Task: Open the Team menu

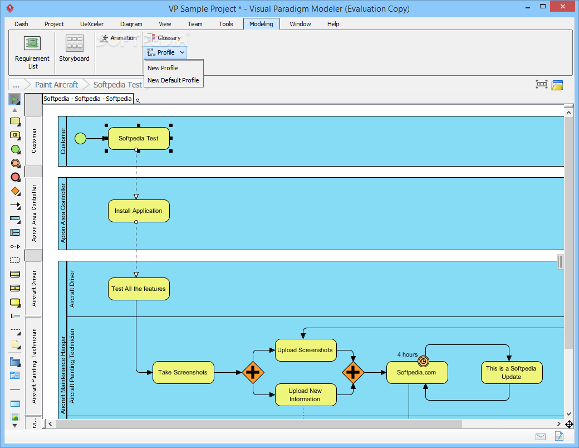Action: [195, 24]
